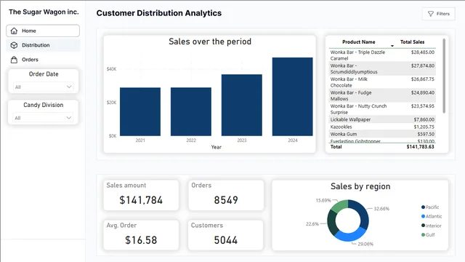Screen dimensions: 465x262
Task: Click the Interior legend color dot
Action: [423, 226]
